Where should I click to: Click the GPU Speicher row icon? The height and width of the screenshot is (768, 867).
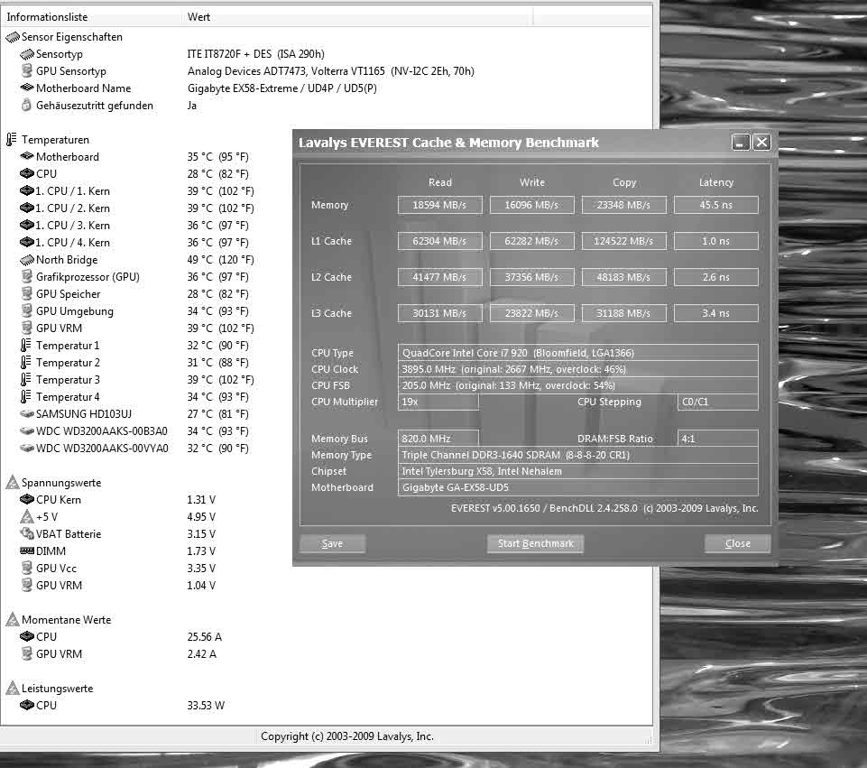pyautogui.click(x=26, y=293)
